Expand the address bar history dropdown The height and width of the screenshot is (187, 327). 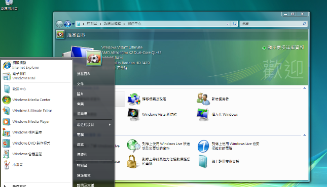click(228, 24)
